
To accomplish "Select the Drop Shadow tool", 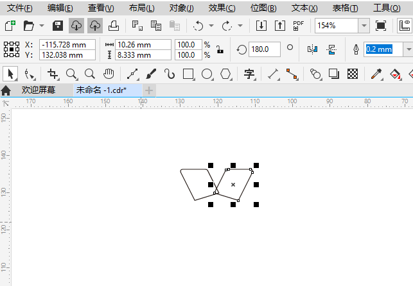I will pos(334,74).
